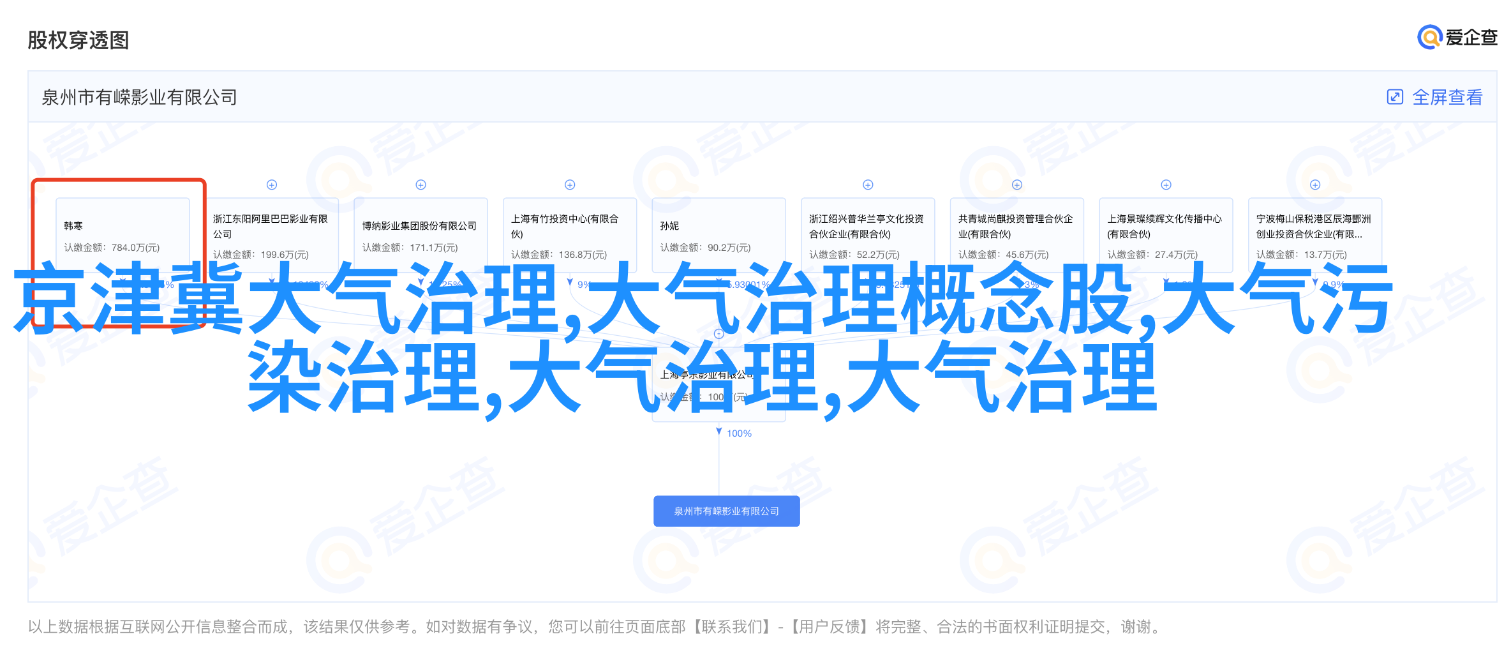Click 认缴金额: 784.0万(元) text
The image size is (1511, 655).
coord(112,248)
